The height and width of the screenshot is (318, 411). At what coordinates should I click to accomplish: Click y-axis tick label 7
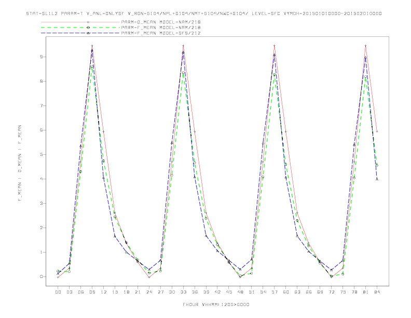click(42, 105)
